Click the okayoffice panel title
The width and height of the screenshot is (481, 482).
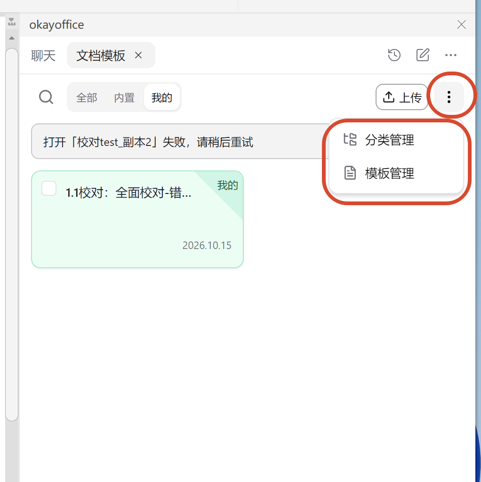(56, 24)
